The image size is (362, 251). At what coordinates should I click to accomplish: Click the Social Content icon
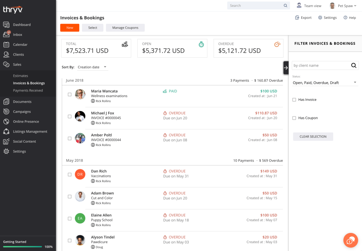[6, 141]
